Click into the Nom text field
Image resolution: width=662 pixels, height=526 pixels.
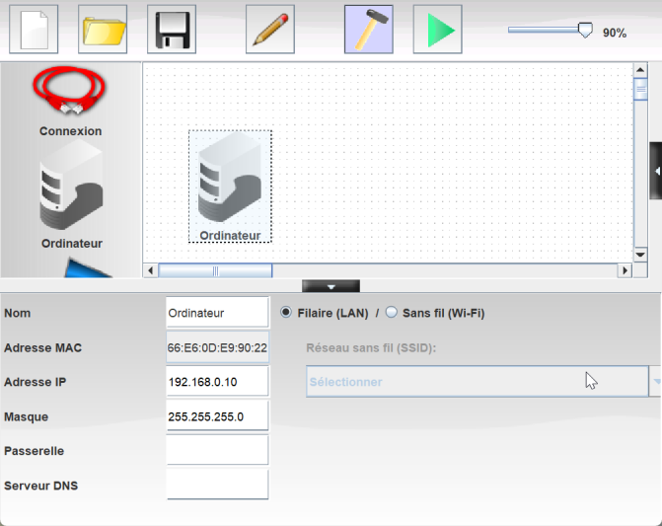(217, 313)
